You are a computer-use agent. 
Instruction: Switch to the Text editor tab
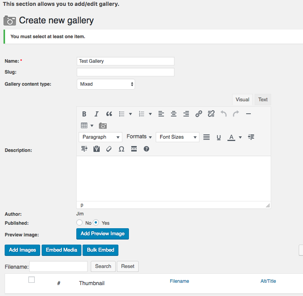263,100
